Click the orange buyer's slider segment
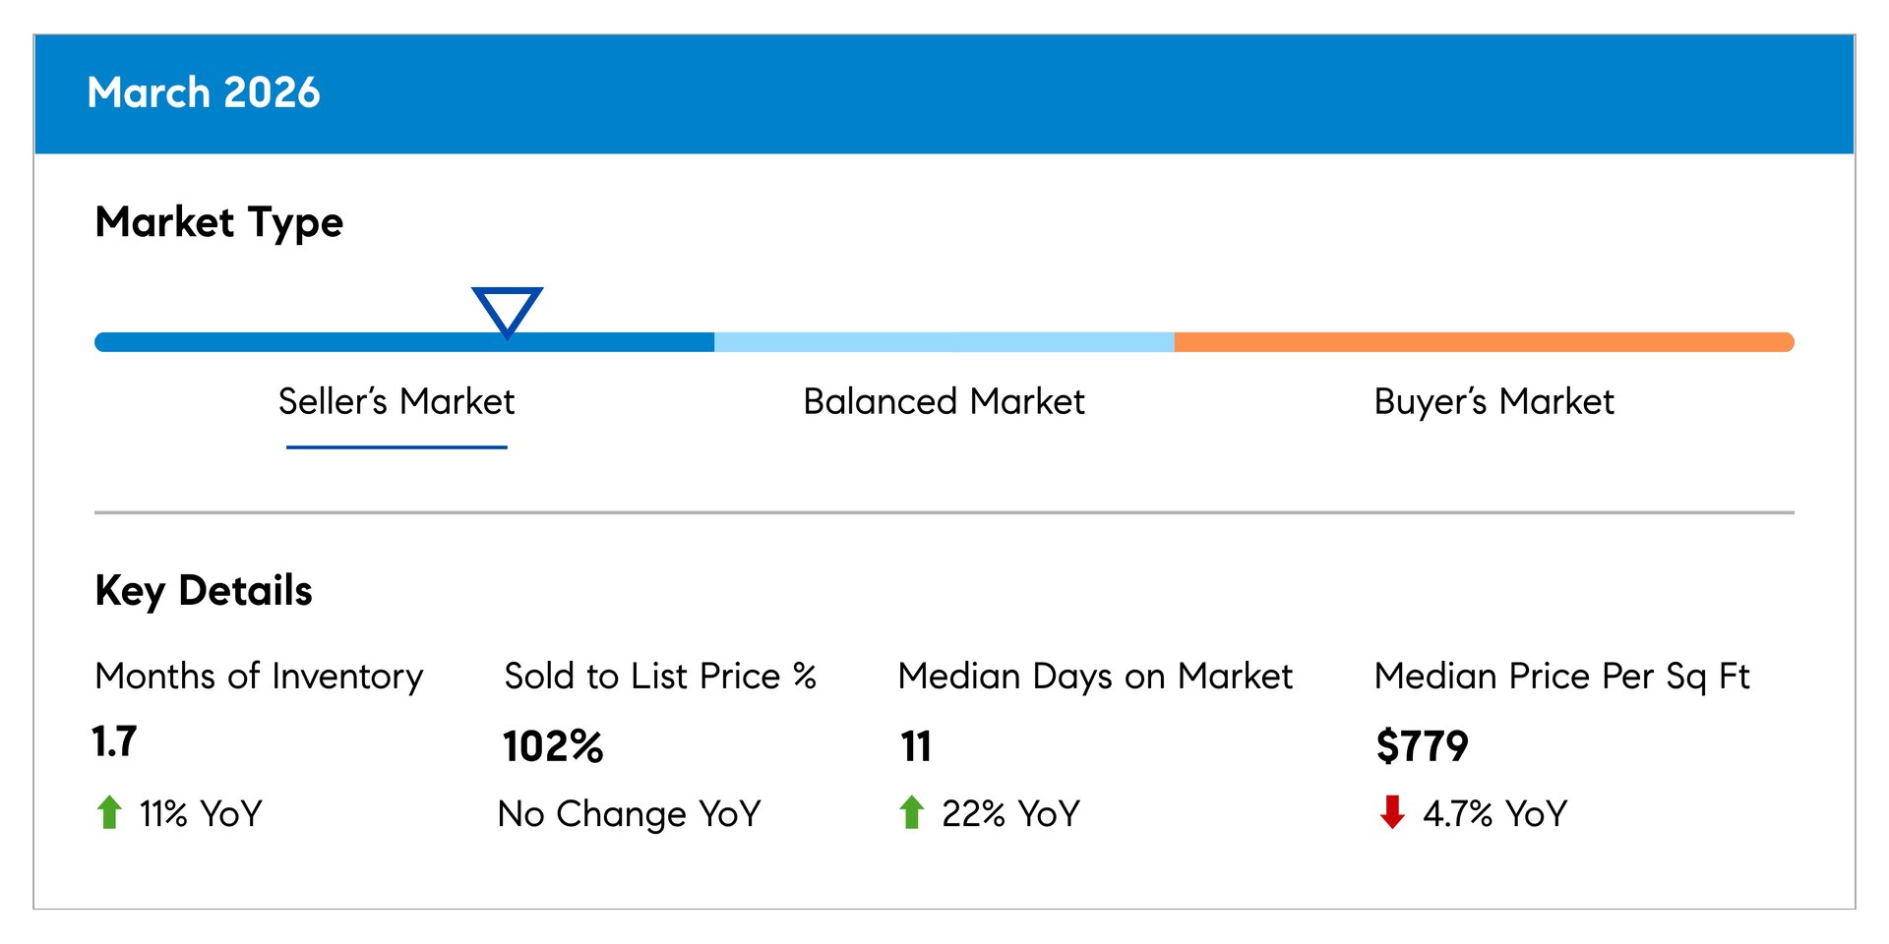The width and height of the screenshot is (1889, 944). [1484, 342]
